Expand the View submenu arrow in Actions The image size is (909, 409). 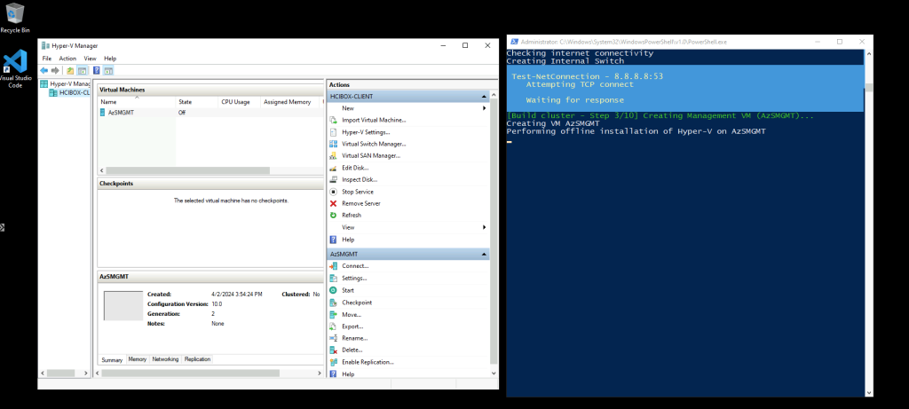coord(484,227)
